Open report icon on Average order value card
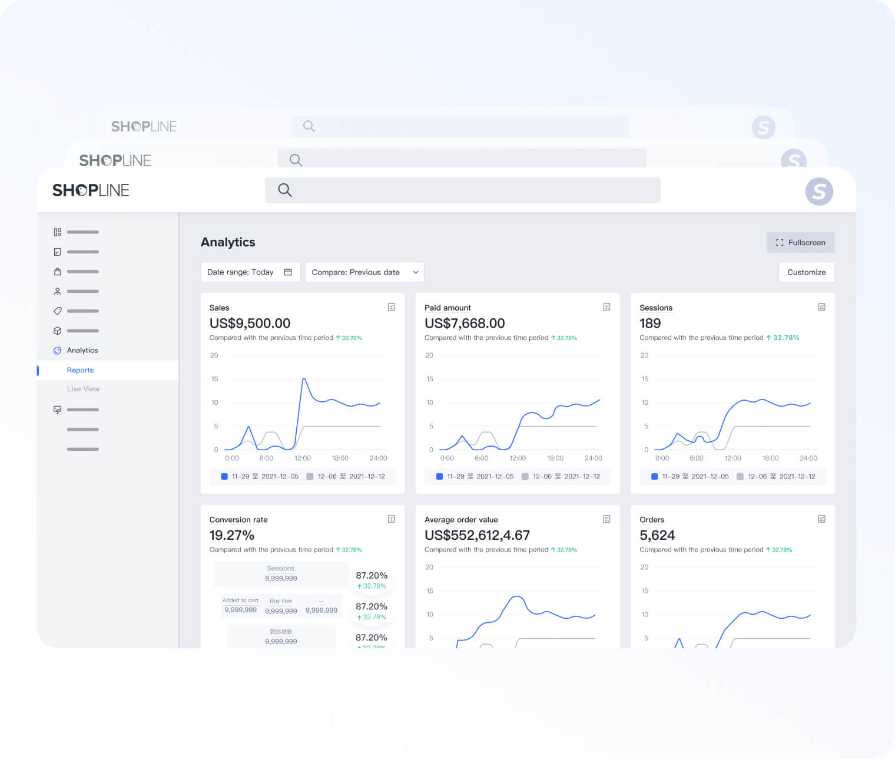 point(606,519)
